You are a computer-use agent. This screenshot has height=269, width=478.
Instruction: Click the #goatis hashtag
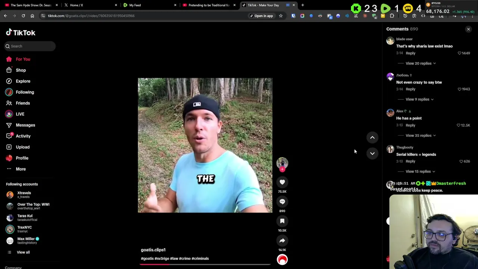point(147,259)
